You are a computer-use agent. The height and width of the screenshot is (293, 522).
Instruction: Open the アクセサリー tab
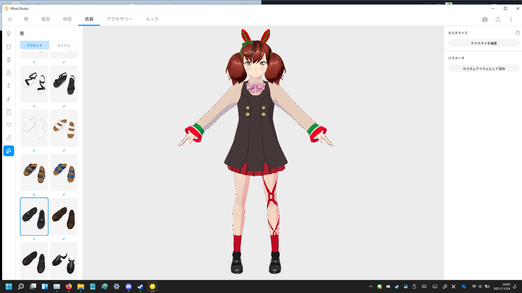120,19
